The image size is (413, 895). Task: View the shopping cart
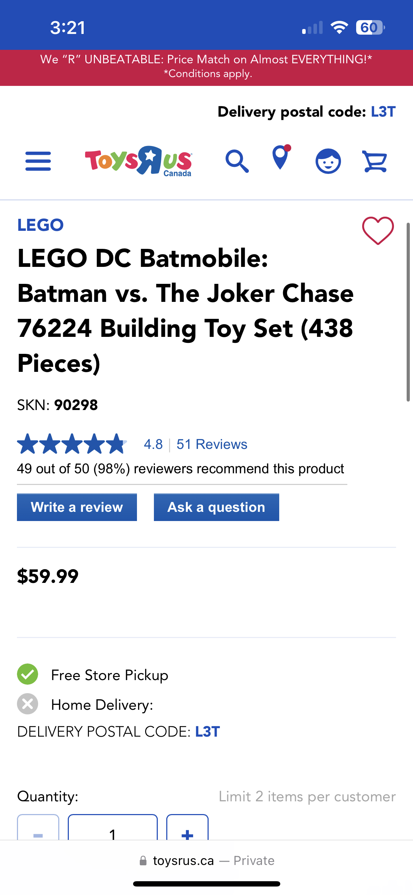375,161
